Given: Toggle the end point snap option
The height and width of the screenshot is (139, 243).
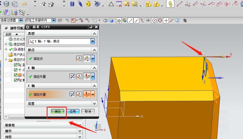Looking at the screenshot, I should click(131, 20).
